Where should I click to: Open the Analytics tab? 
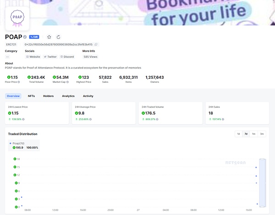68,96
